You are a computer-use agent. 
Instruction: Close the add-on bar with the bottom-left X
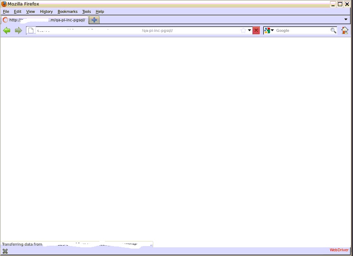tap(5, 251)
